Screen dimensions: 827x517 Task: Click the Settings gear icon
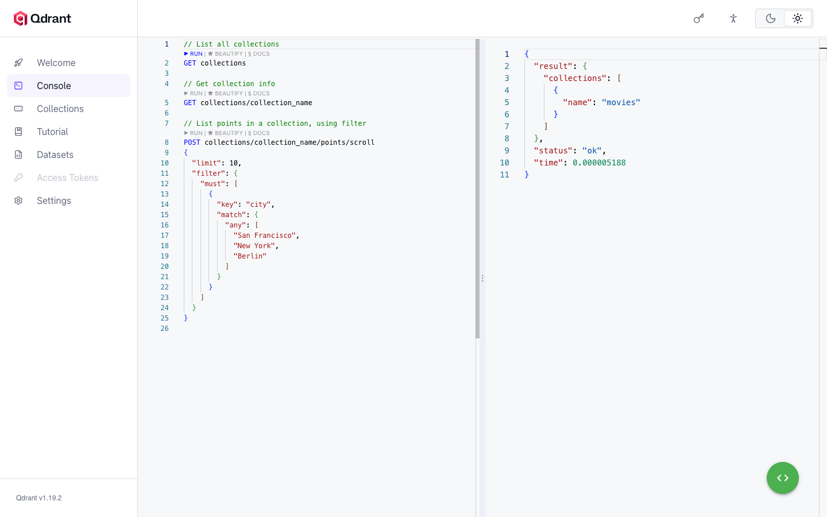point(18,200)
